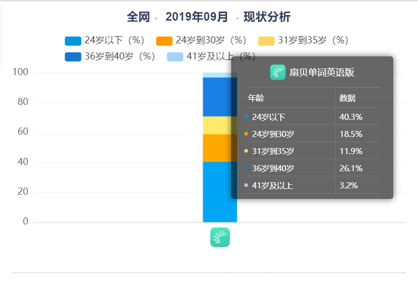Click the 31岁到35岁 row in tooltip
The image size is (418, 282).
pyautogui.click(x=312, y=151)
